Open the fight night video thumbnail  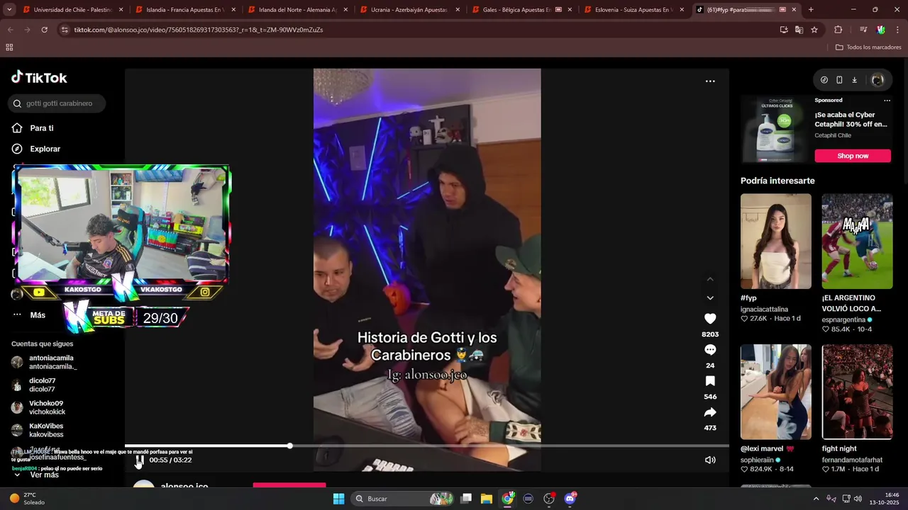(x=857, y=392)
